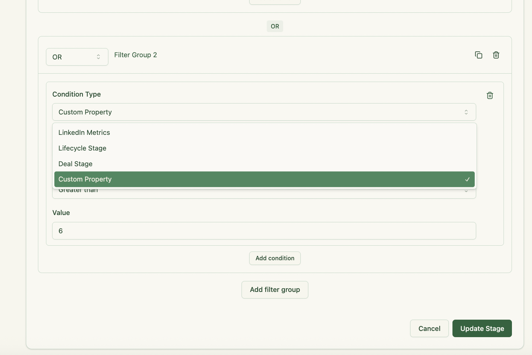Screen dimensions: 532x355
Task: Duplicate Filter Group 2 with the copy icon
Action: 478,55
